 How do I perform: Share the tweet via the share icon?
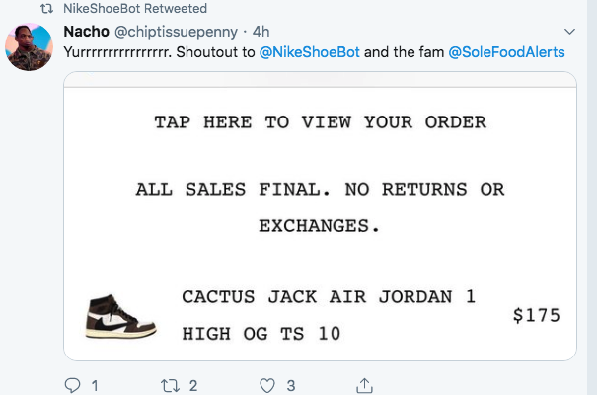364,385
